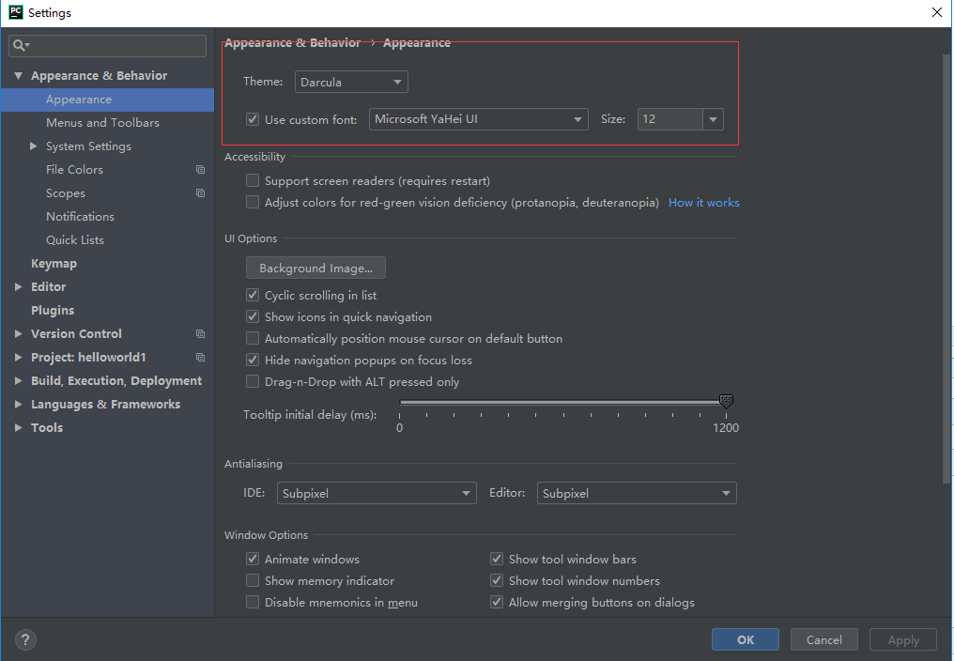The height and width of the screenshot is (661, 954).
Task: Enable Drag-n-Drop with ALT pressed only
Action: point(253,381)
